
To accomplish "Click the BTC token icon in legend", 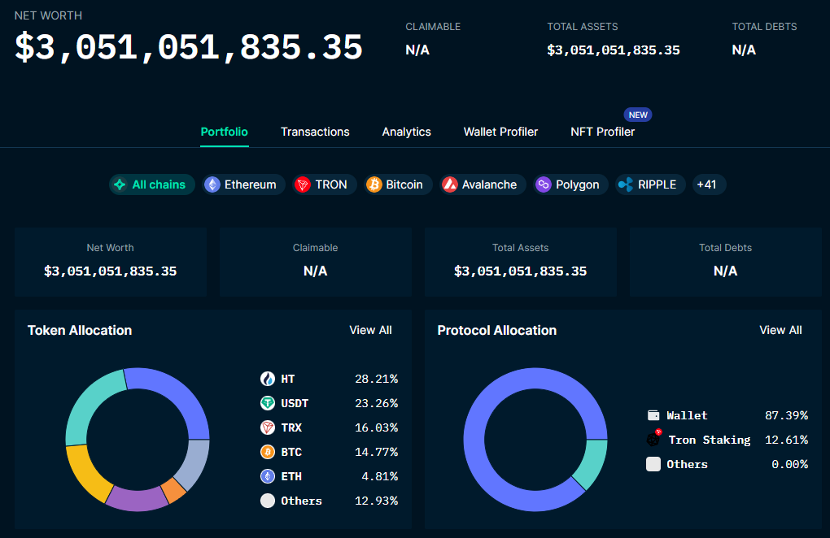I will click(x=268, y=452).
